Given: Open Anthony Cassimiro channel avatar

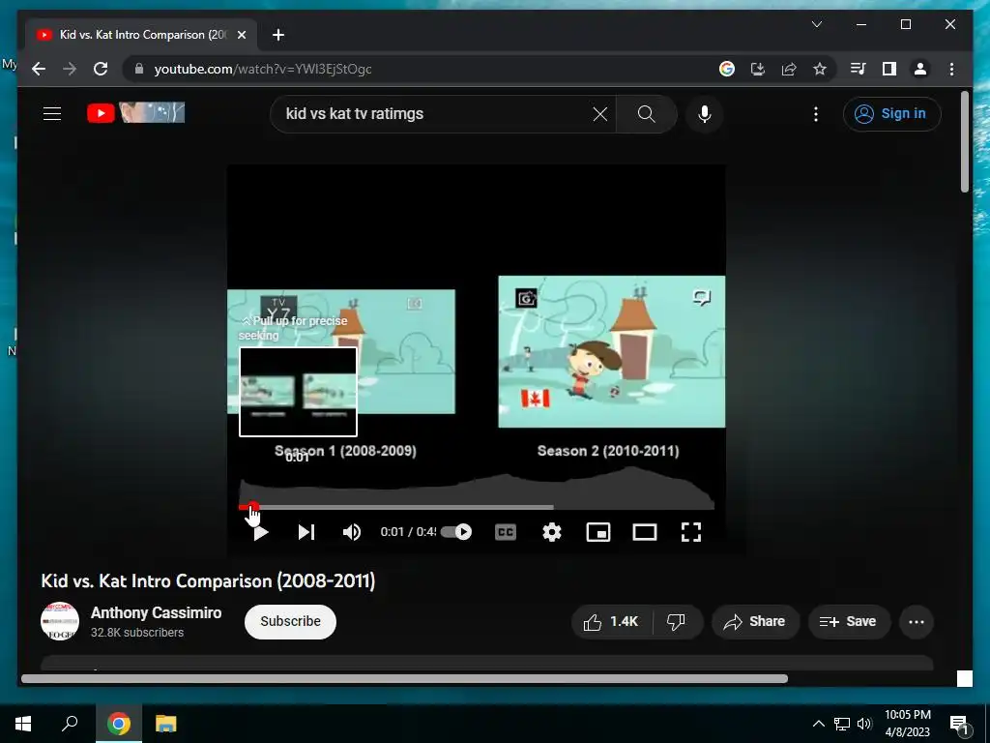Looking at the screenshot, I should [x=60, y=621].
